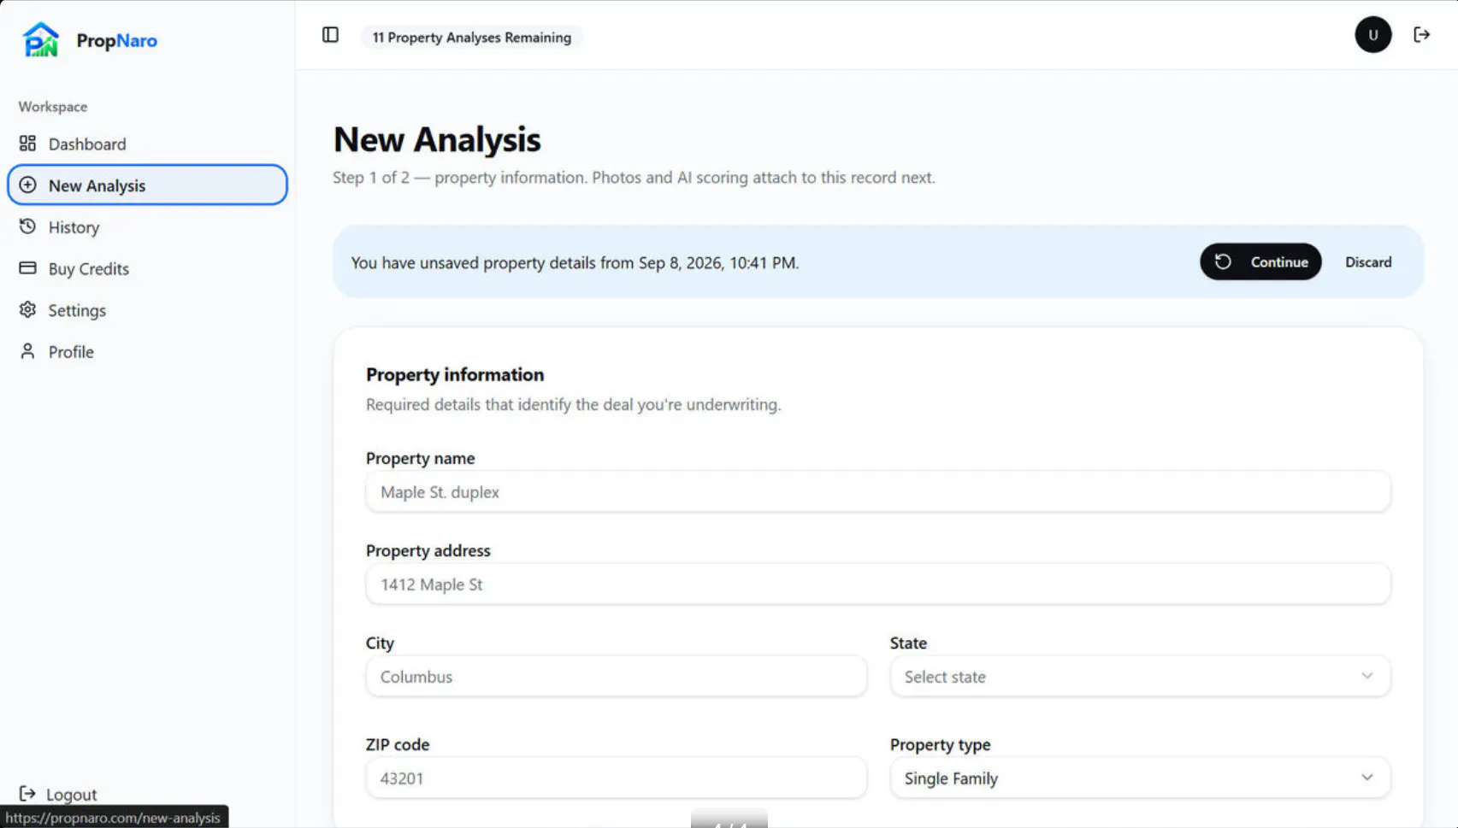Discard the unsaved draft

tap(1368, 261)
